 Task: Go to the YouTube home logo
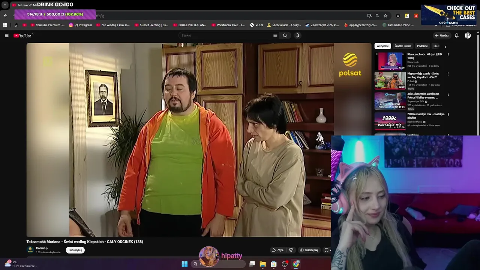(x=22, y=36)
